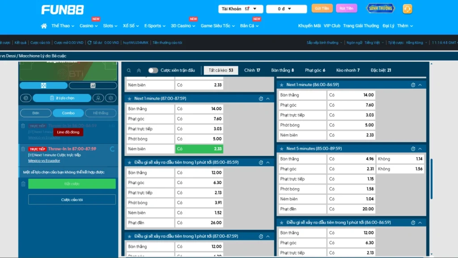The height and width of the screenshot is (258, 458).
Task: Click the Home icon in the navigation bar
Action: pos(43,26)
